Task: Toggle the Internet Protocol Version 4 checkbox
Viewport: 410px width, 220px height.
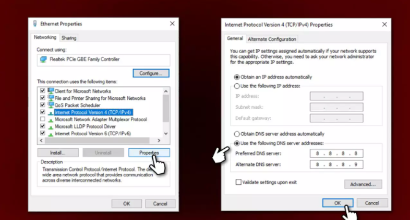Action: click(43, 112)
